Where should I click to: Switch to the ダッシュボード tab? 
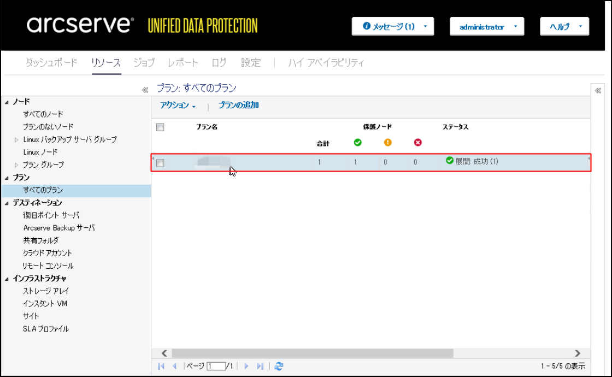51,62
